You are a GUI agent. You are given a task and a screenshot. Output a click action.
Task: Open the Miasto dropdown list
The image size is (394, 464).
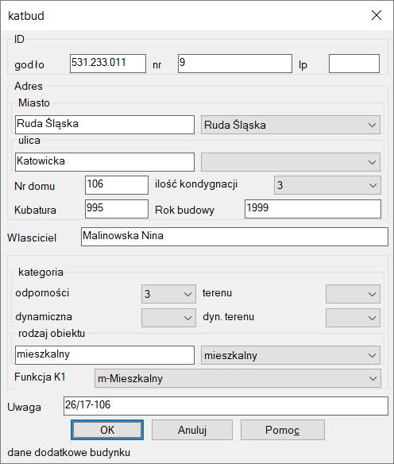[291, 125]
